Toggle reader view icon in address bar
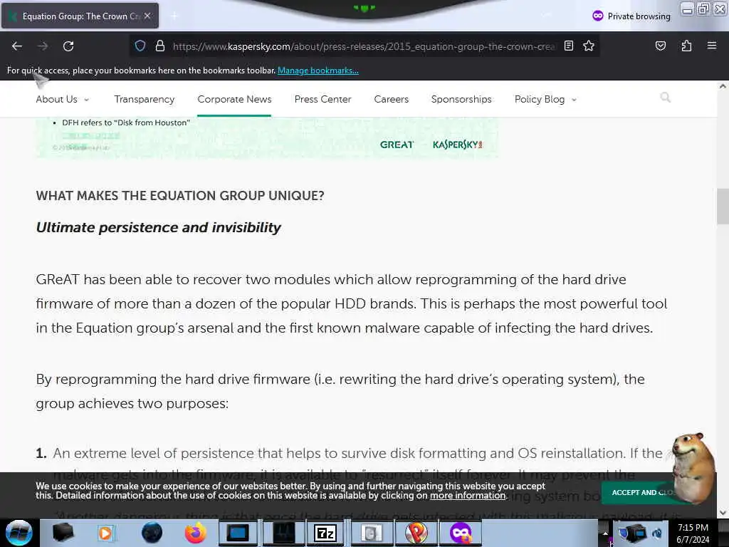Image resolution: width=729 pixels, height=547 pixels. click(x=569, y=46)
